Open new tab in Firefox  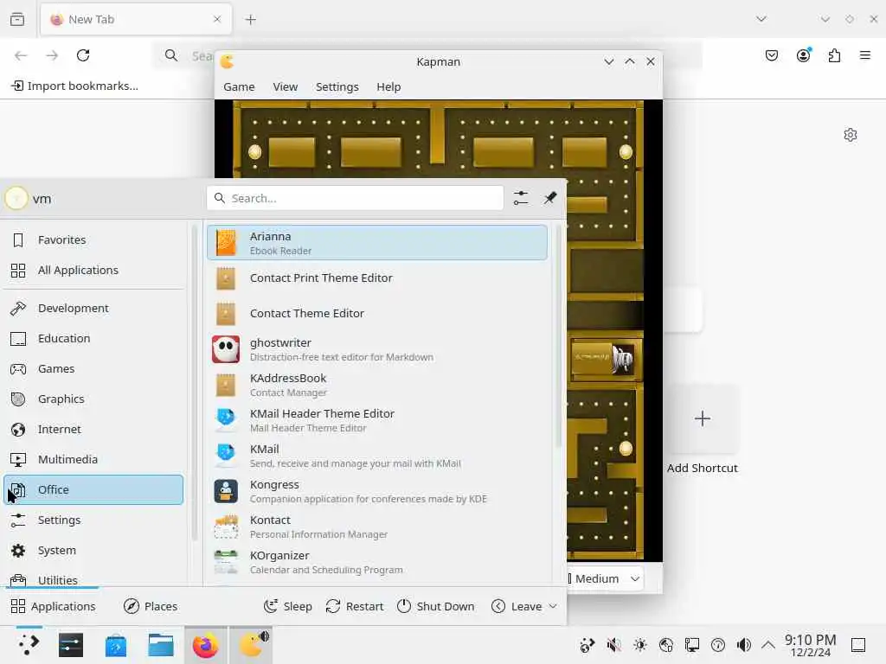pos(251,20)
